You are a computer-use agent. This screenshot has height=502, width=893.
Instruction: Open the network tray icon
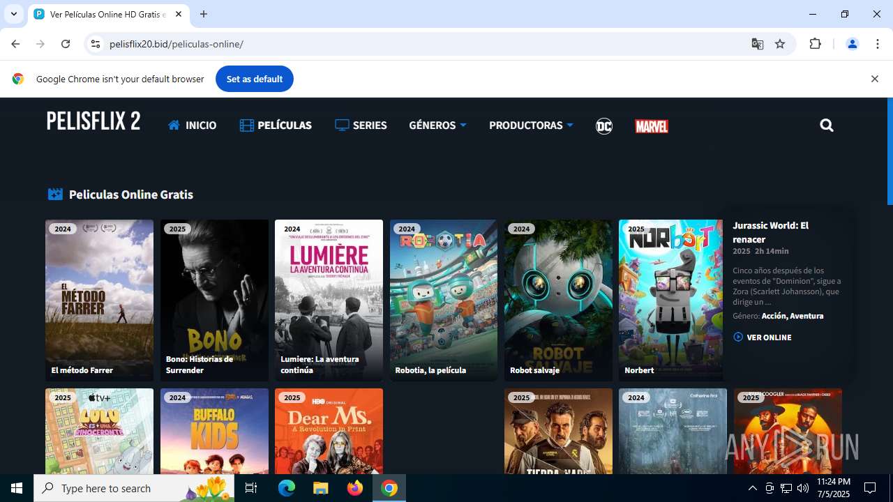pos(786,488)
